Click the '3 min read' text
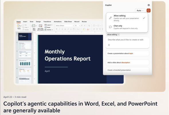Viewport: 169px width, 115px height. tap(20, 97)
